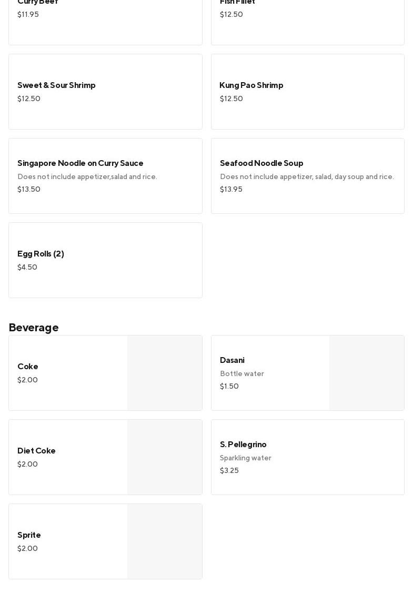
Task: Click the Egg Rolls $4.50 price
Action: tap(27, 268)
